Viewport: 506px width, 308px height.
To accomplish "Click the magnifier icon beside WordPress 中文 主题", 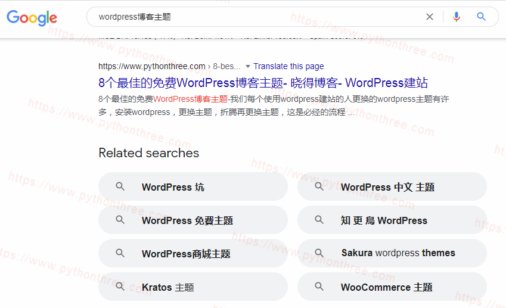I will [319, 186].
